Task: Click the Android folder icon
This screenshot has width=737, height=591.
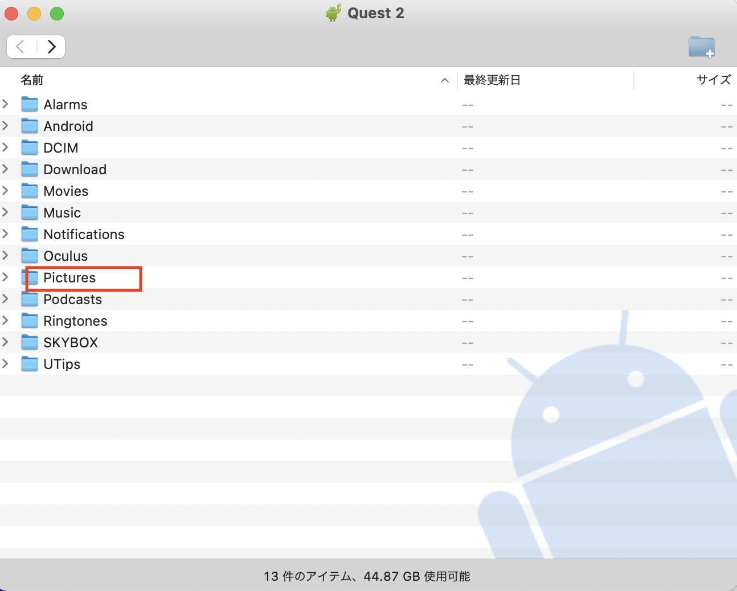Action: (30, 126)
